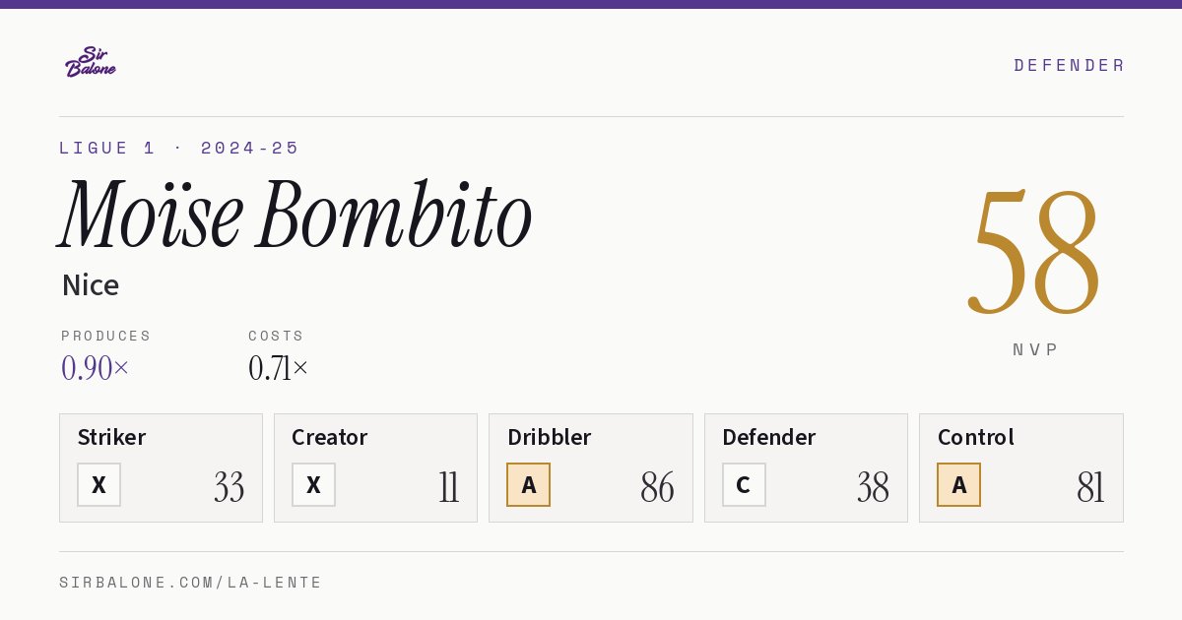Click the sirbalone.com/la-lente link
Viewport: 1182px width, 620px height.
point(191,583)
